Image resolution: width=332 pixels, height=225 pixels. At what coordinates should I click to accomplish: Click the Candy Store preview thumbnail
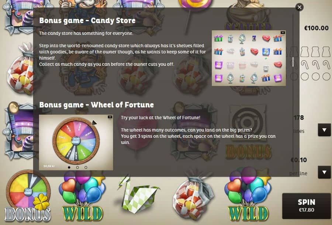[249, 58]
